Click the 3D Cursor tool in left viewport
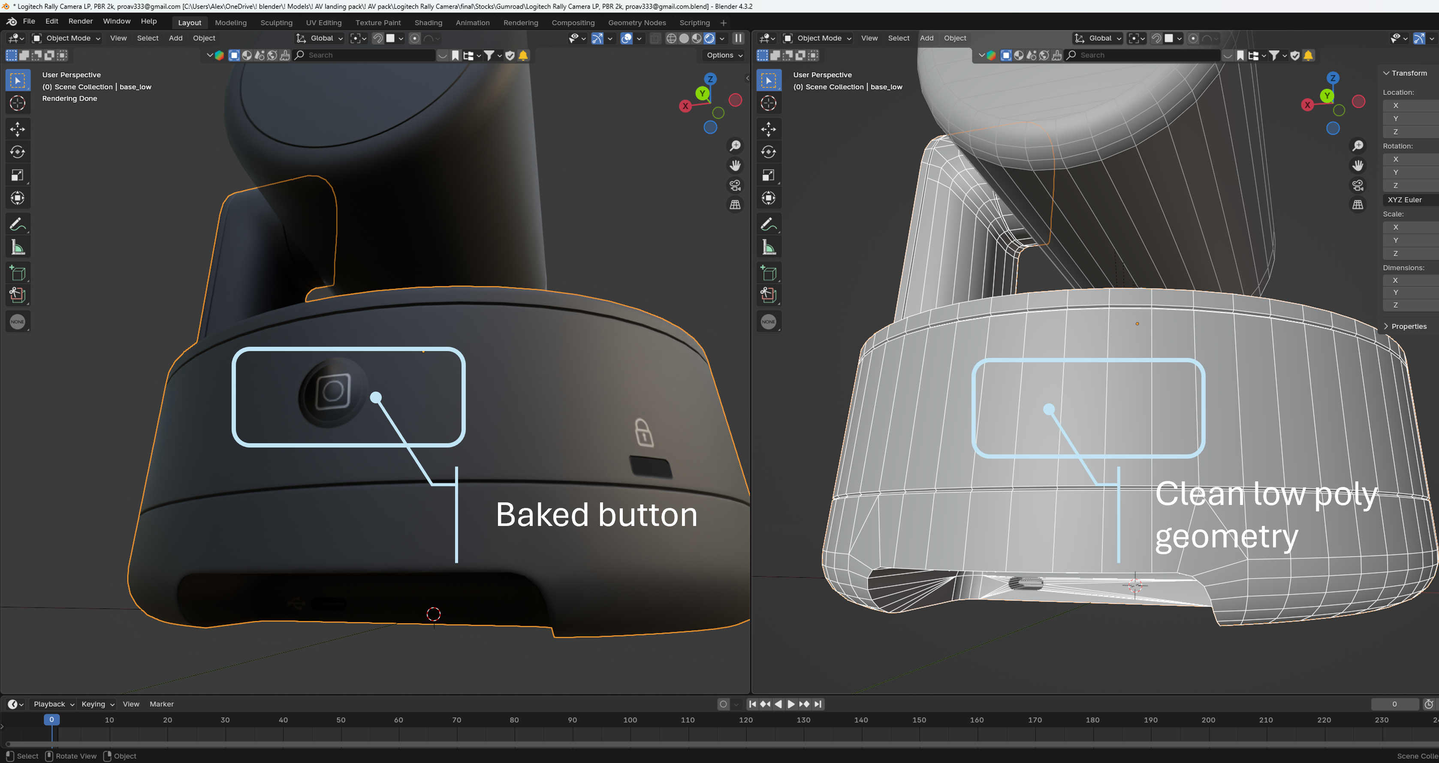 (17, 103)
